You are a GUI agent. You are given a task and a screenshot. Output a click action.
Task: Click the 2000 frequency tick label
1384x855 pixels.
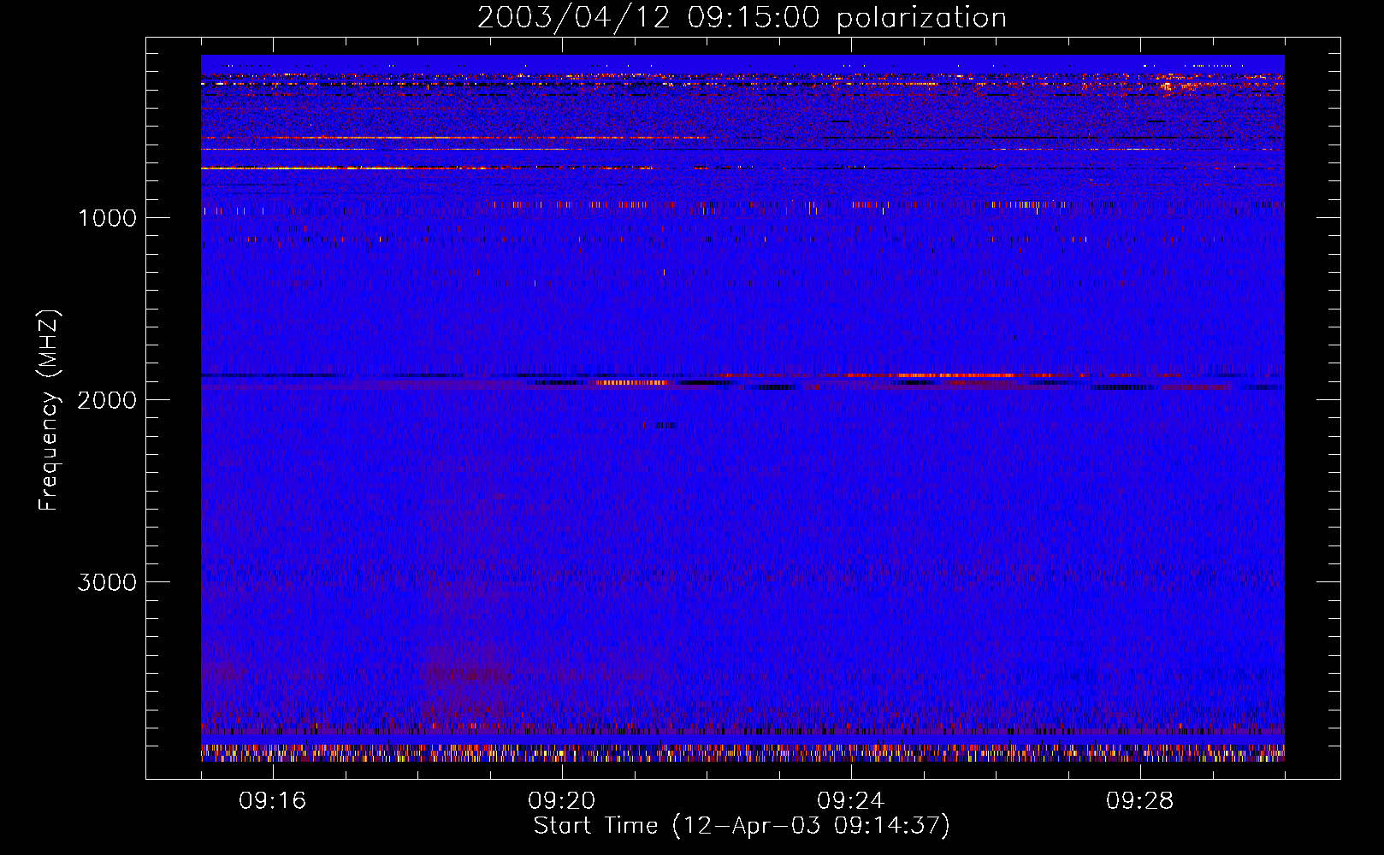107,400
